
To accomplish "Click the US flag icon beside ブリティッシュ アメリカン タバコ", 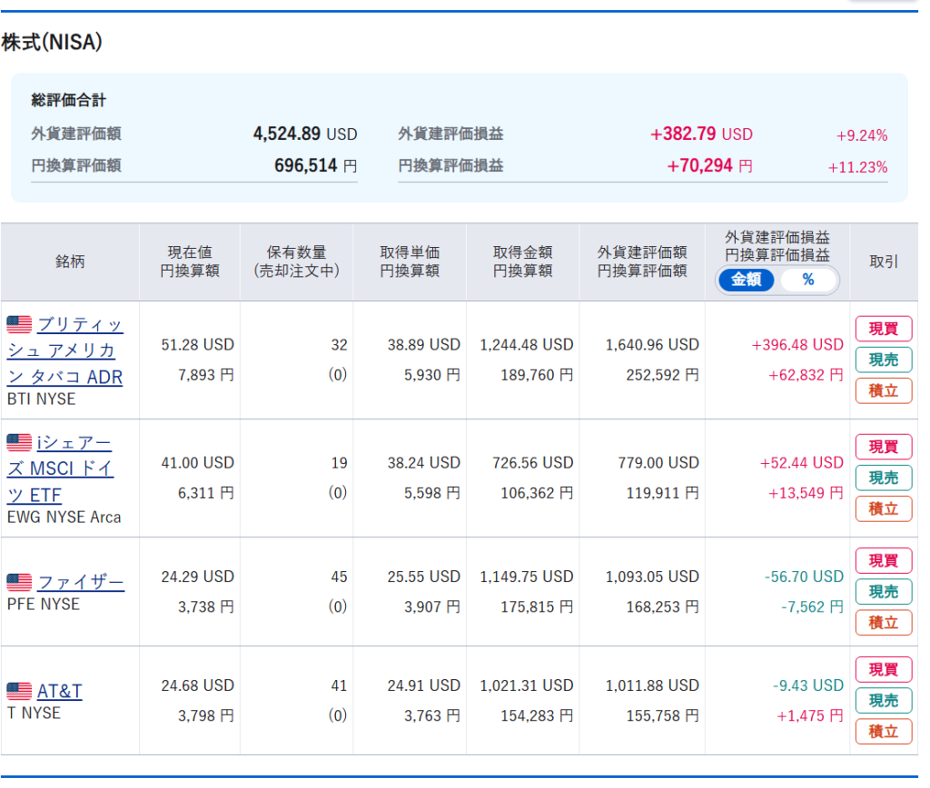I will (19, 324).
